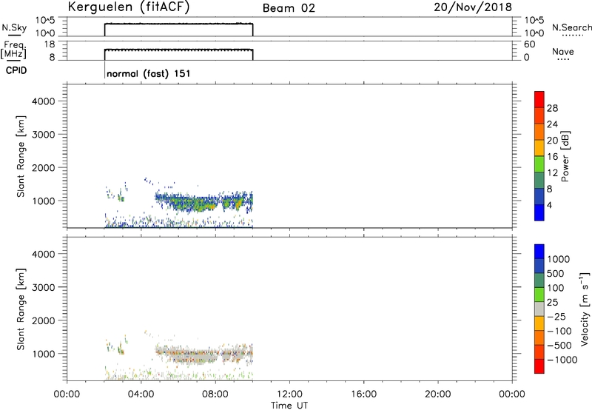Click the N.Search dotted line legend sample
This screenshot has height=410, width=592.
pos(572,36)
